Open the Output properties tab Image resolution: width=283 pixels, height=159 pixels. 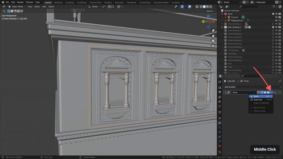[x=220, y=92]
